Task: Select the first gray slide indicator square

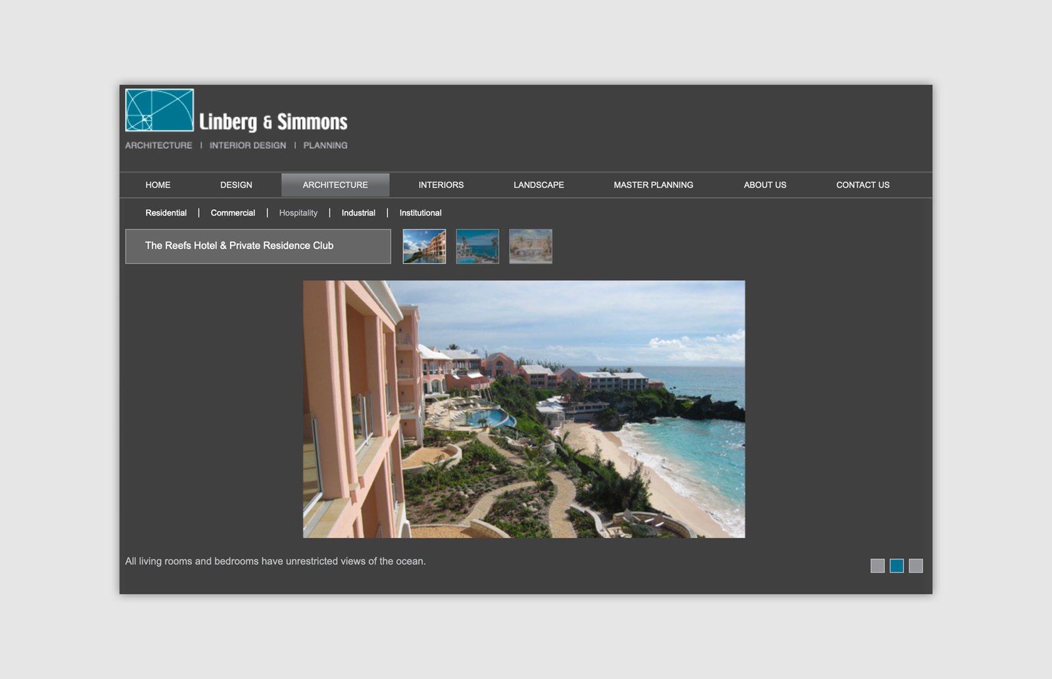Action: 878,566
